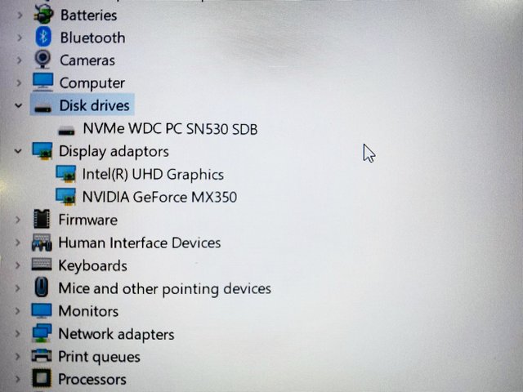The width and height of the screenshot is (523, 392).
Task: Click the Keyboards category icon
Action: (42, 265)
